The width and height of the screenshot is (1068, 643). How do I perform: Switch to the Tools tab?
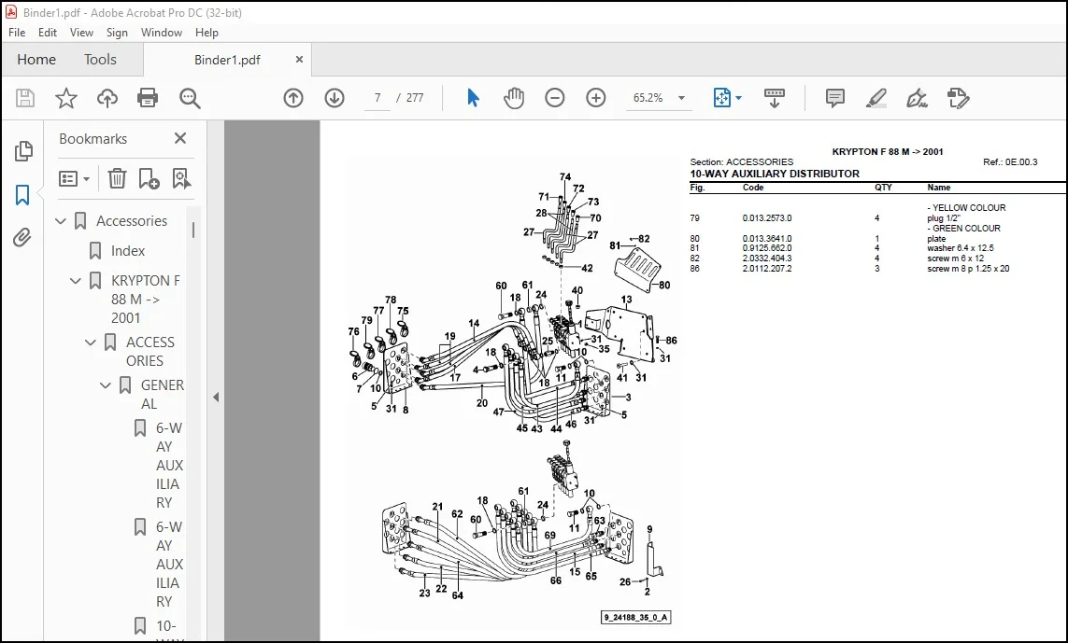pos(100,60)
